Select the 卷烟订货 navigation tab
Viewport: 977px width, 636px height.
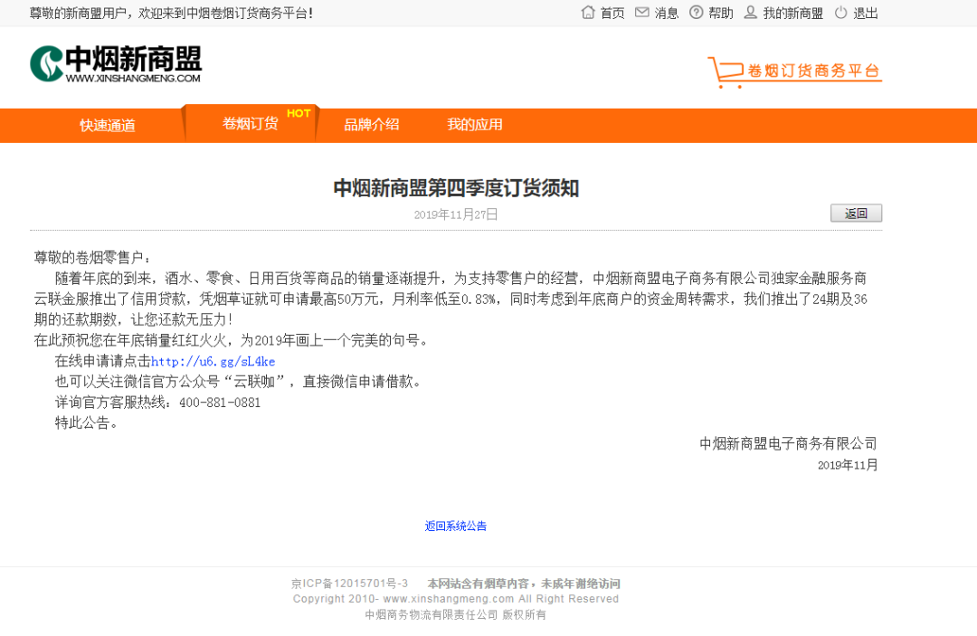(x=250, y=124)
